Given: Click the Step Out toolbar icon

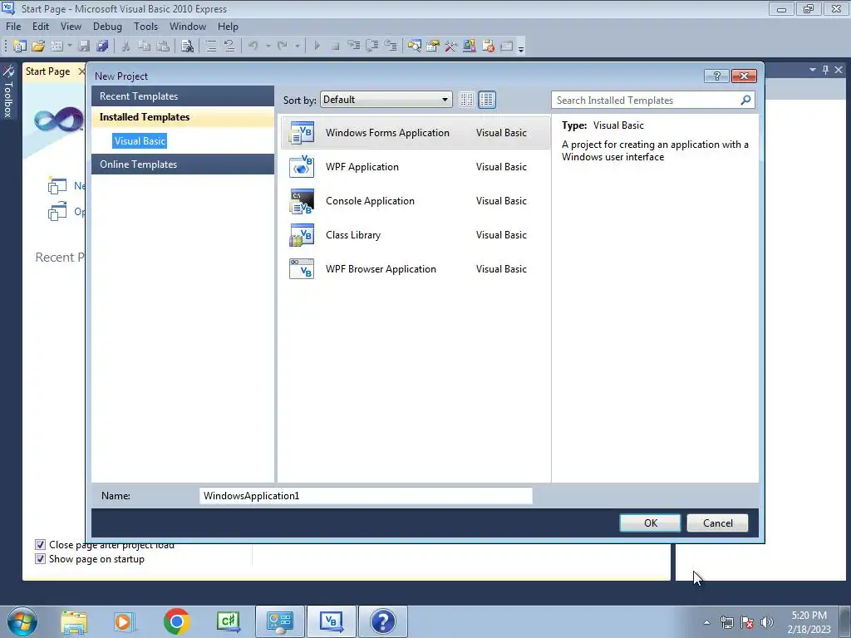Looking at the screenshot, I should (391, 47).
